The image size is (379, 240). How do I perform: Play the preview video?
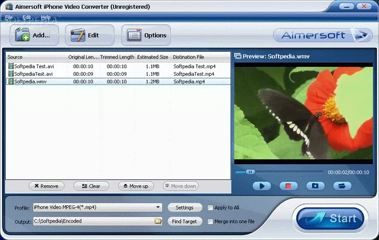pyautogui.click(x=262, y=186)
